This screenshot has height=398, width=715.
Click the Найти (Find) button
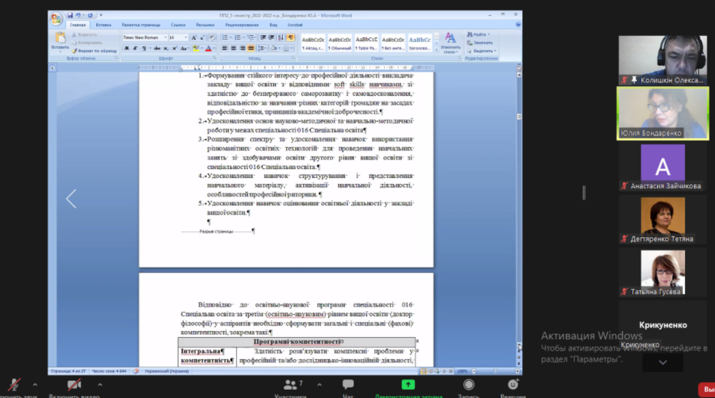tap(477, 35)
